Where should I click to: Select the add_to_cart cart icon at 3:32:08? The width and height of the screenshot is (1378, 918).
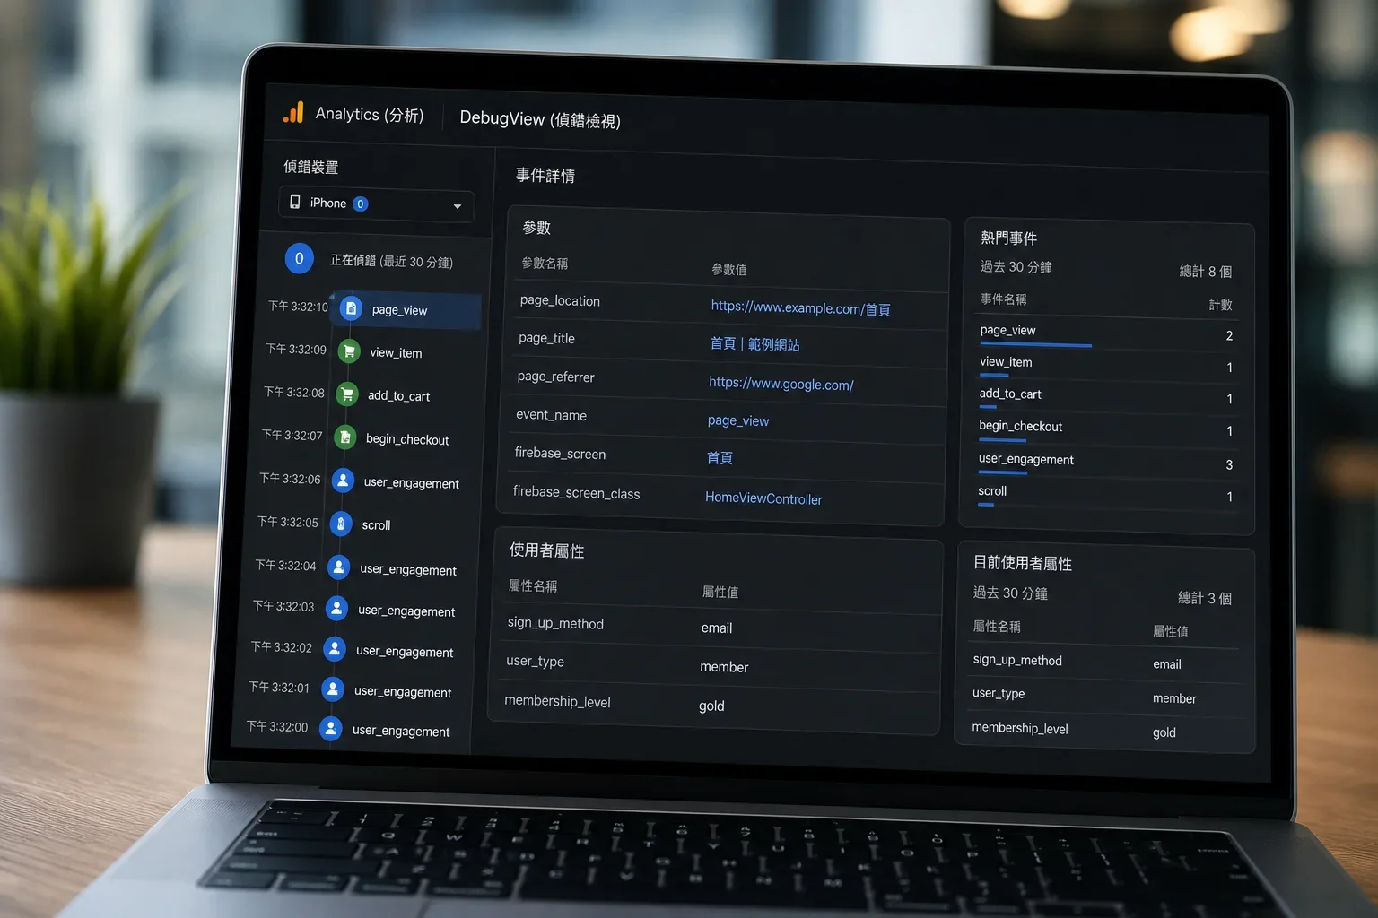pyautogui.click(x=347, y=394)
